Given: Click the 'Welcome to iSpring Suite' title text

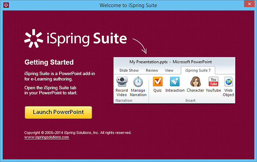Looking at the screenshot, I should pyautogui.click(x=128, y=5).
